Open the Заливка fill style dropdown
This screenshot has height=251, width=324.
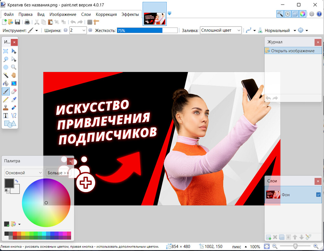pos(221,30)
